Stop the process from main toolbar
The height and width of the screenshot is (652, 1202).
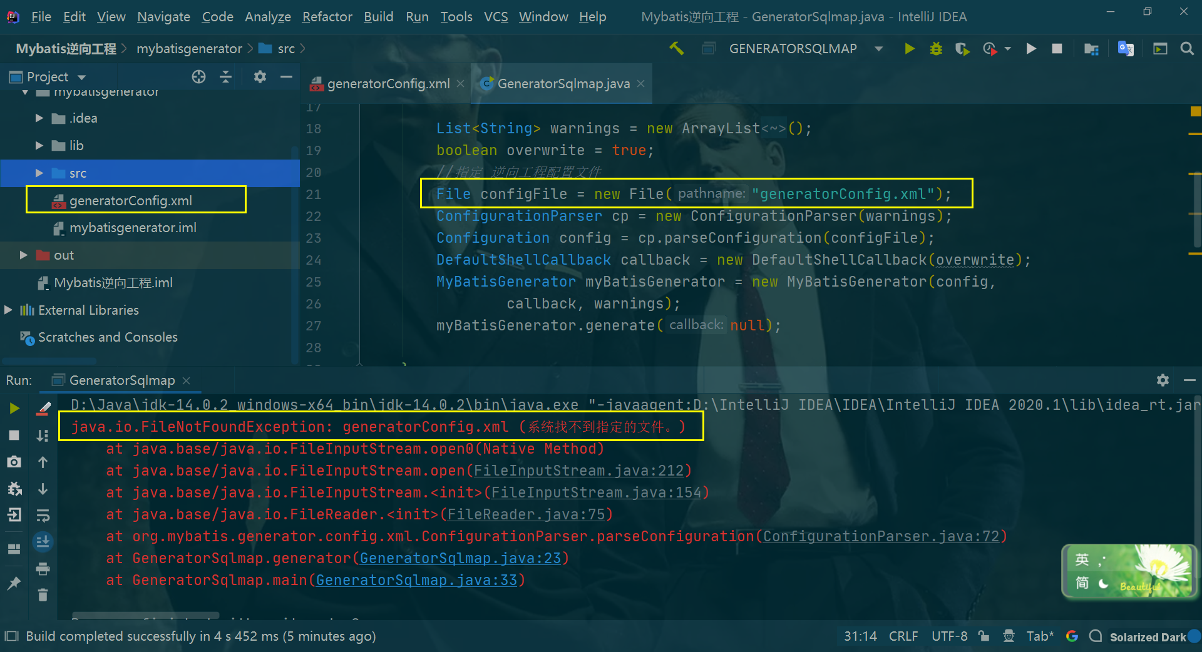(x=1057, y=49)
